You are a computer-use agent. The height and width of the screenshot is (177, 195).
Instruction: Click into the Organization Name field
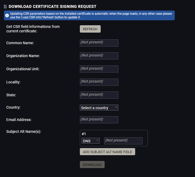pos(99,56)
